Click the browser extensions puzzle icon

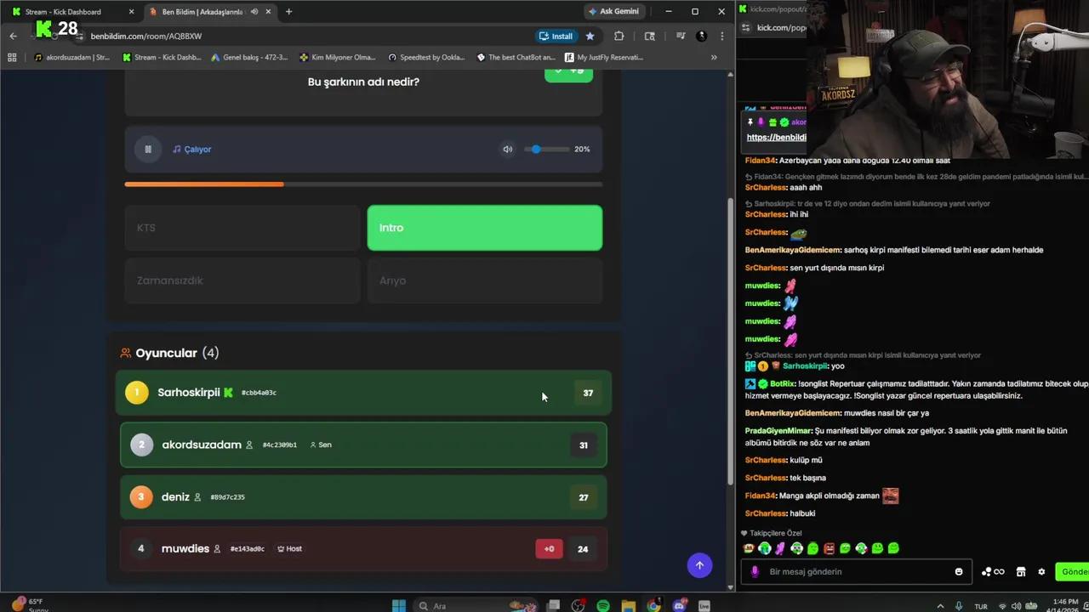coord(619,37)
